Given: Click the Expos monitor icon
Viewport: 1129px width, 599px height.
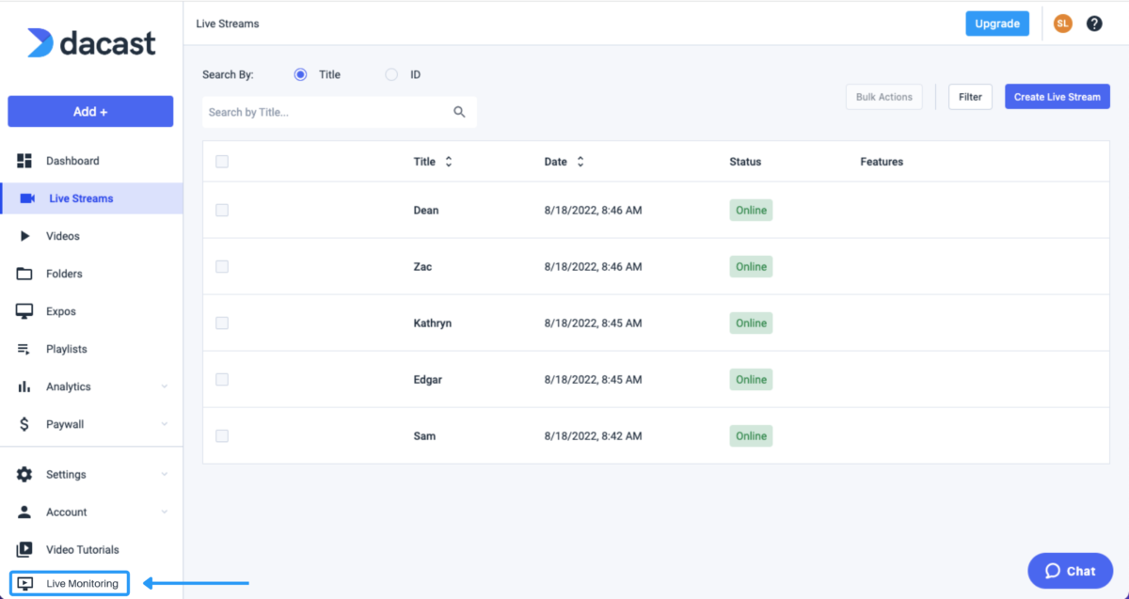Looking at the screenshot, I should coord(24,310).
